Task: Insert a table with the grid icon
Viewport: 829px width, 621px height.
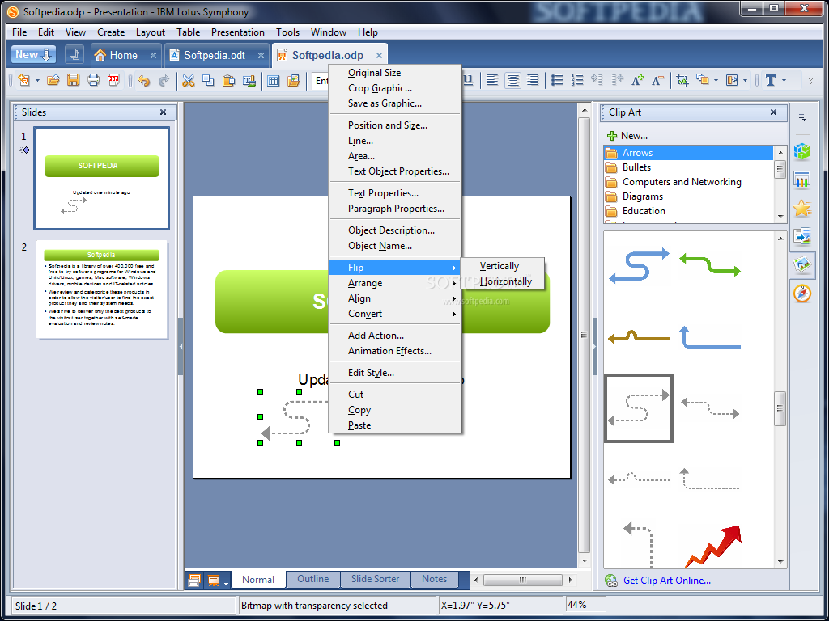Action: [x=273, y=80]
